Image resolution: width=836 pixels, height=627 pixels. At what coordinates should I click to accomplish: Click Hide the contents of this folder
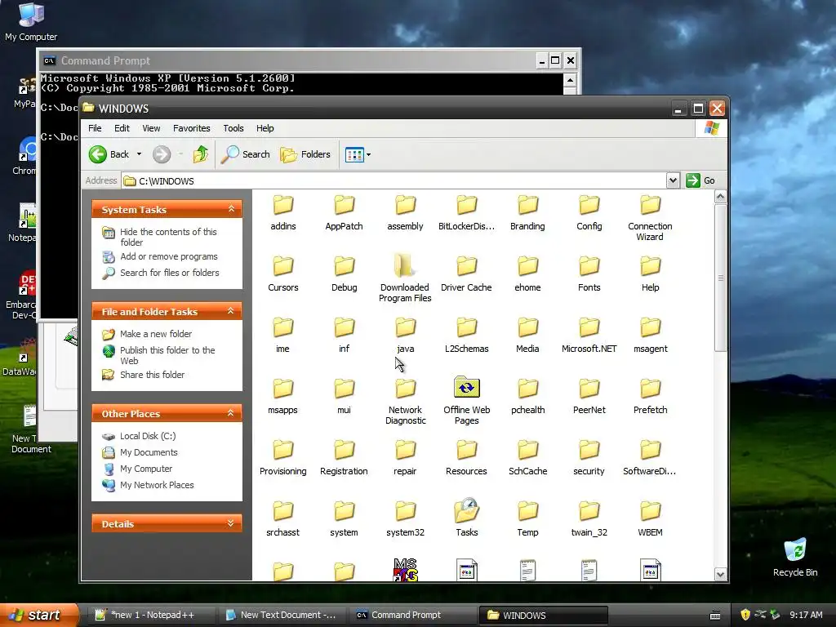click(x=168, y=238)
